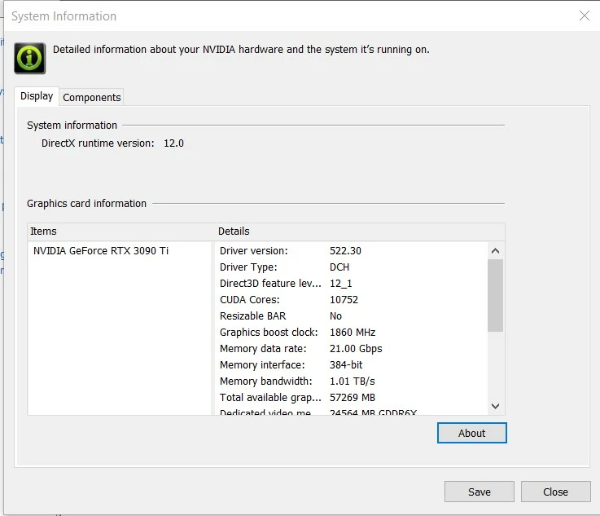Click the About button
The image size is (600, 516).
coord(472,433)
